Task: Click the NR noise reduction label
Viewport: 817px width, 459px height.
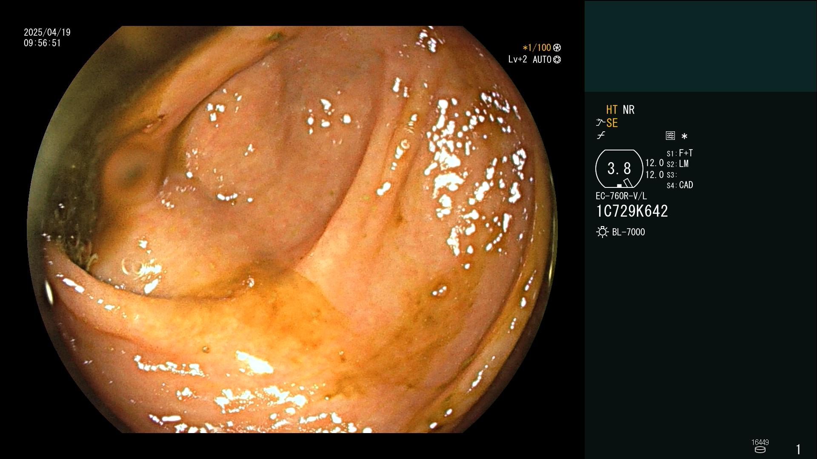Action: (628, 110)
